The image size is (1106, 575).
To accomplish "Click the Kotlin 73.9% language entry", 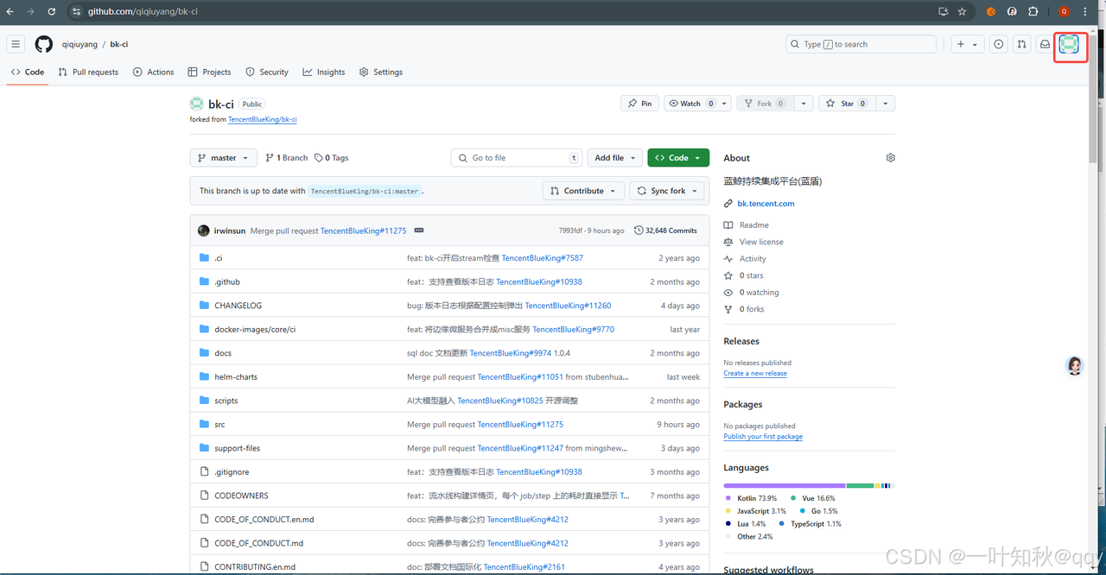I will [751, 499].
